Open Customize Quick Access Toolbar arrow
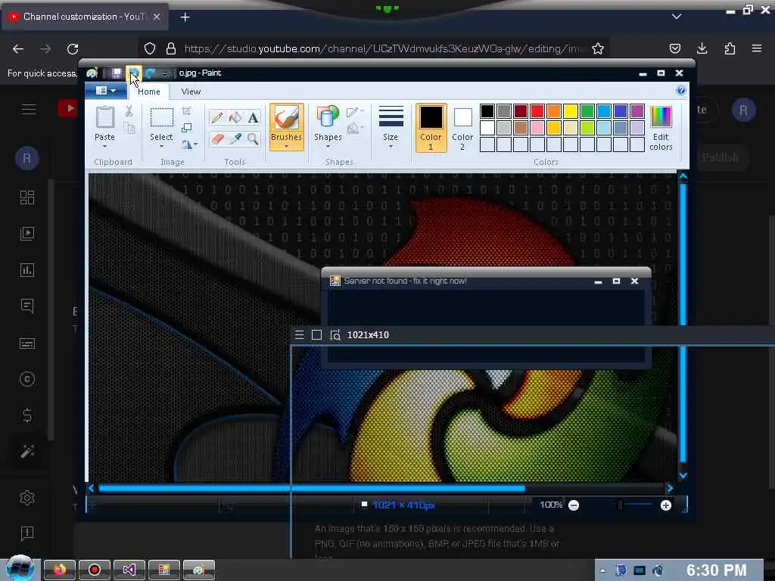Image resolution: width=775 pixels, height=581 pixels. (x=164, y=74)
